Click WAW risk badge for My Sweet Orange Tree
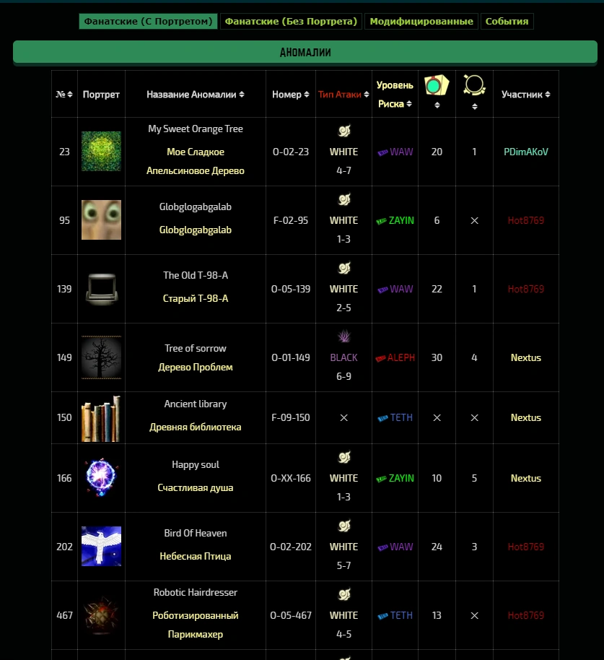604x660 pixels. coord(395,152)
